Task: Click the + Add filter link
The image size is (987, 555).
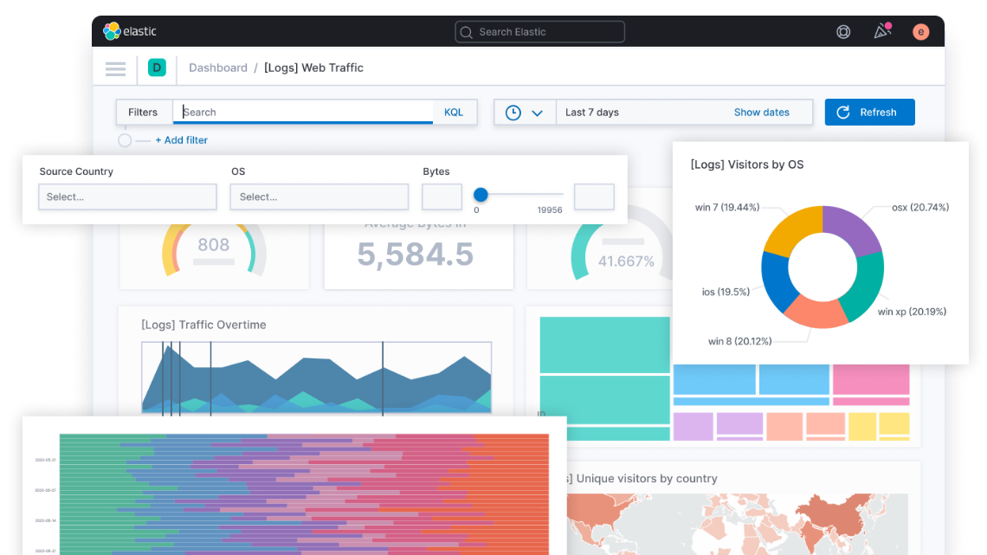Action: click(181, 140)
